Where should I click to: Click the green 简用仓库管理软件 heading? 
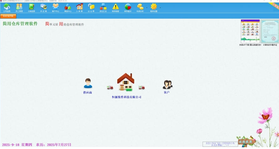(x=20, y=24)
